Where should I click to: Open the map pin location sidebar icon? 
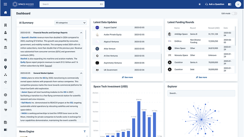tap(5, 67)
